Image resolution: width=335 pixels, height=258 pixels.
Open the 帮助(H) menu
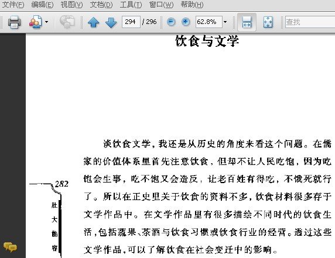pos(192,5)
